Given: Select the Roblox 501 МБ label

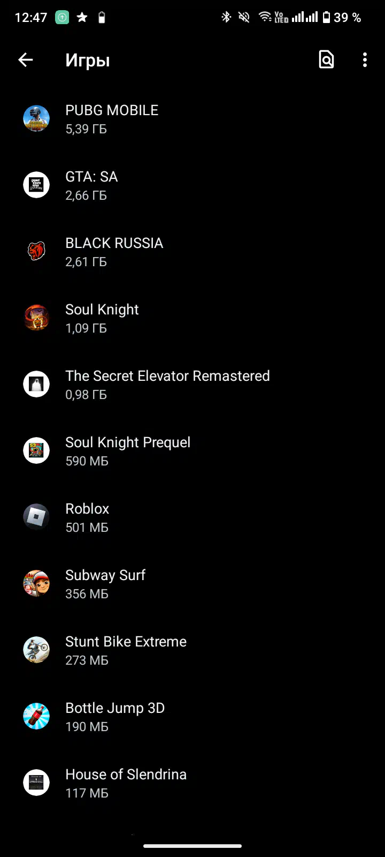Looking at the screenshot, I should (x=87, y=528).
